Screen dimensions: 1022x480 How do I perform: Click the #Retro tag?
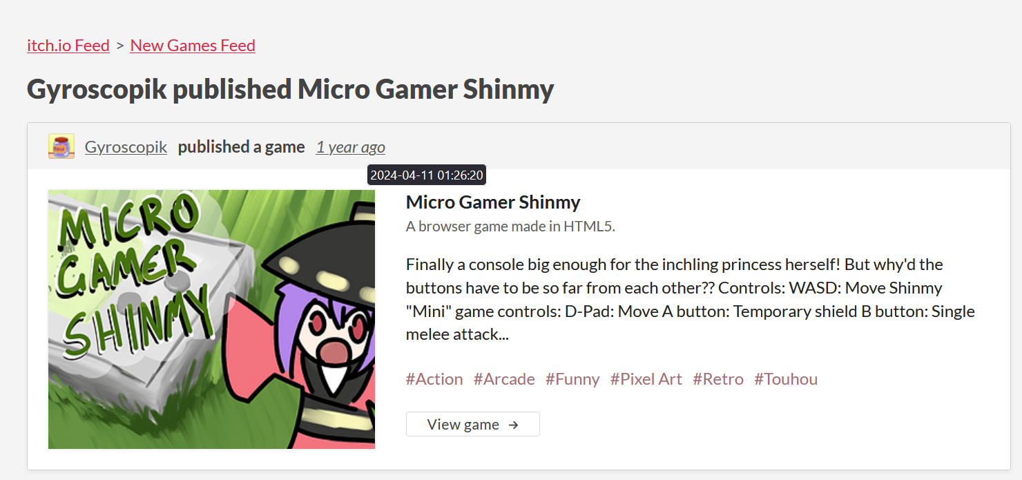[718, 379]
